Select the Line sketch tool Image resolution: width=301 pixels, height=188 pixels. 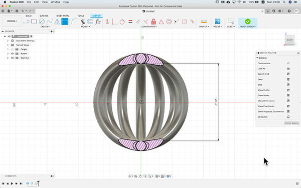[x=26, y=22]
